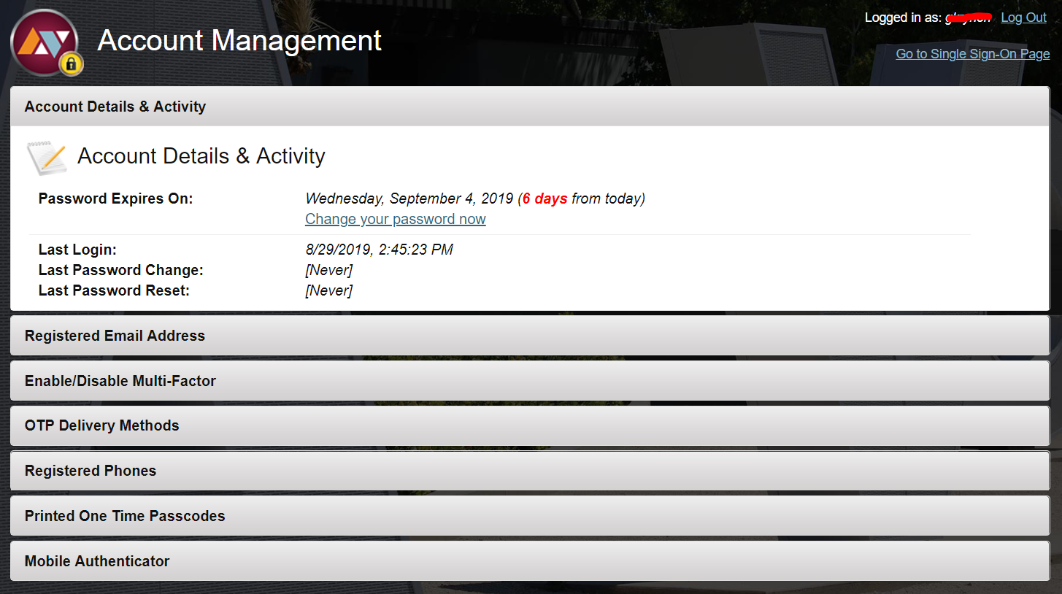
Task: Click the Account Details & Activity section heading
Action: tap(201, 156)
